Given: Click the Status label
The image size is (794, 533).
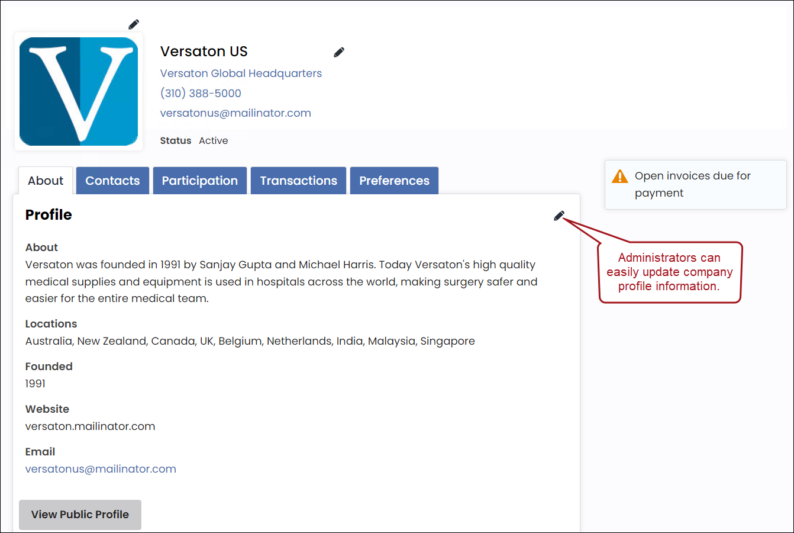Looking at the screenshot, I should 176,141.
